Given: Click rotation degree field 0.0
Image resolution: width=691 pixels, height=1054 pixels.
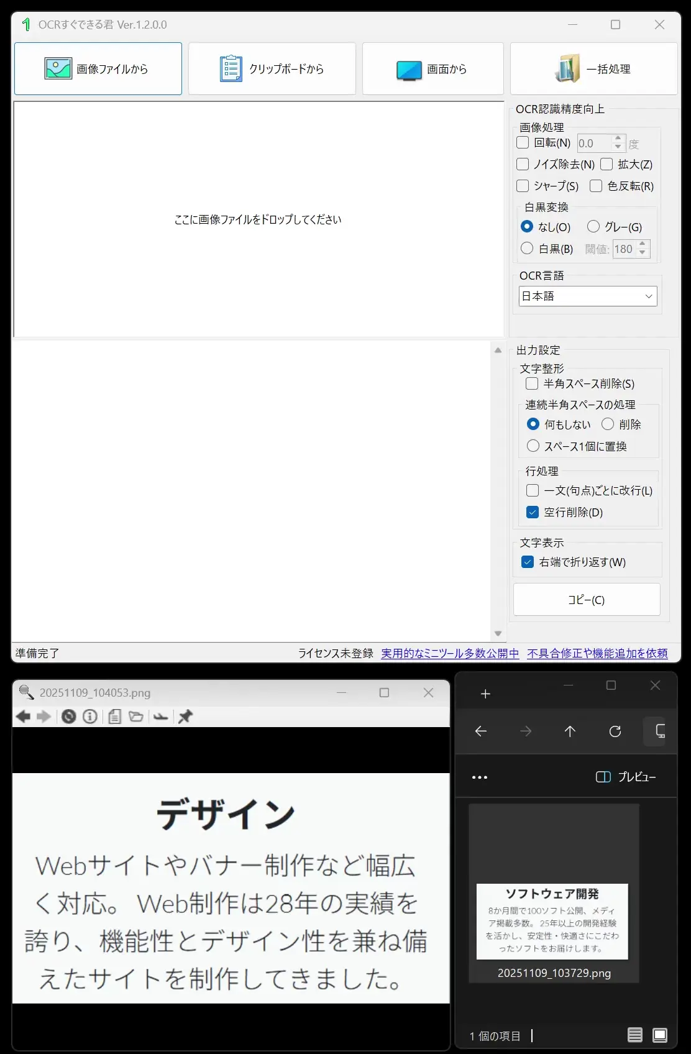Looking at the screenshot, I should click(x=595, y=143).
